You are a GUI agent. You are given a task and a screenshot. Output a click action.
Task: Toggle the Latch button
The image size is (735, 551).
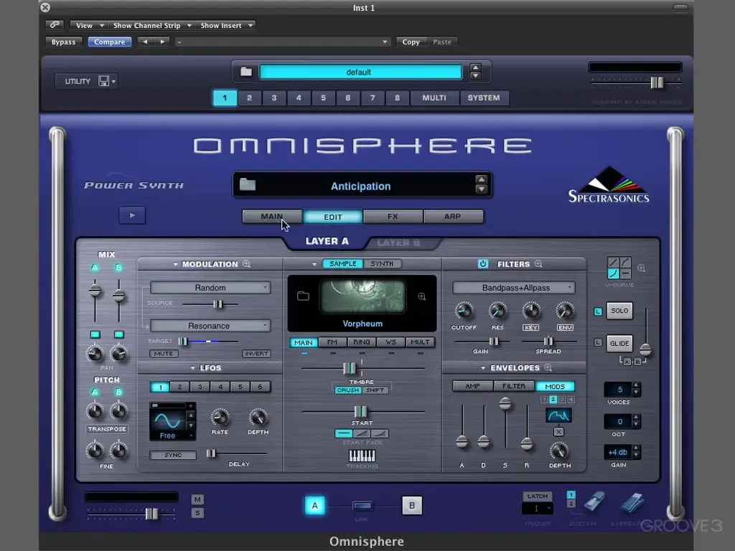point(537,496)
